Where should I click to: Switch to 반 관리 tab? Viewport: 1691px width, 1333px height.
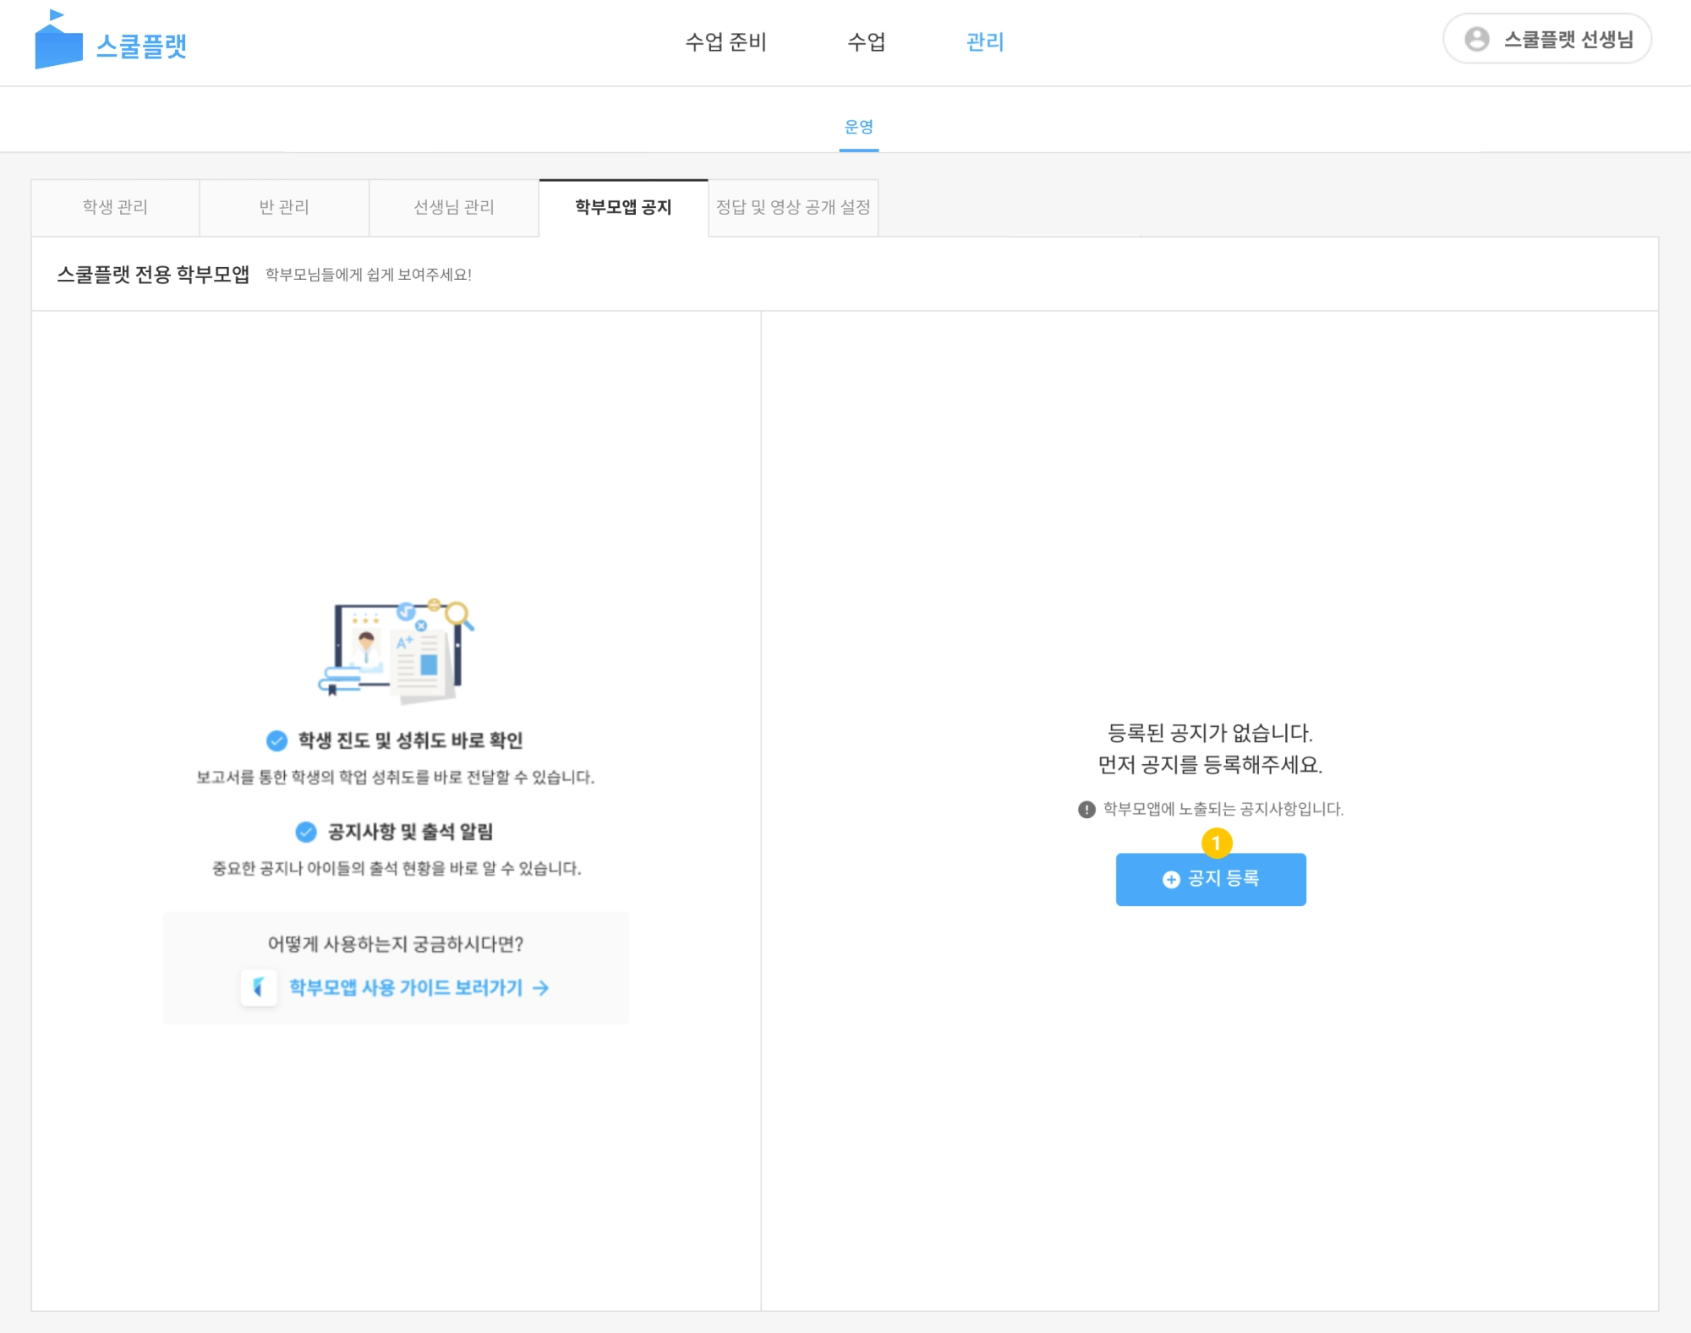284,207
